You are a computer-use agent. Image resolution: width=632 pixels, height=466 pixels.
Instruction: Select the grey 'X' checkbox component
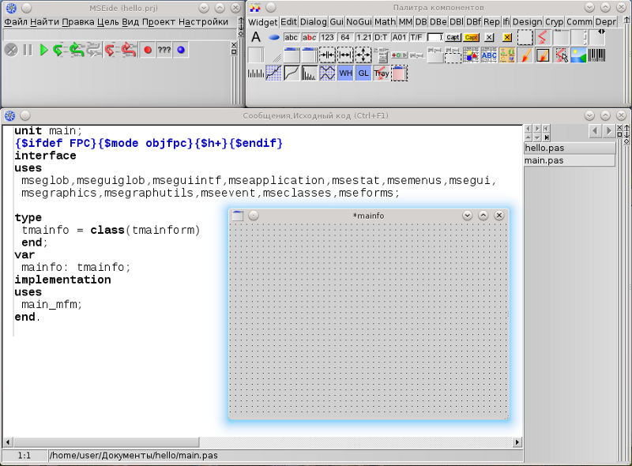(489, 37)
